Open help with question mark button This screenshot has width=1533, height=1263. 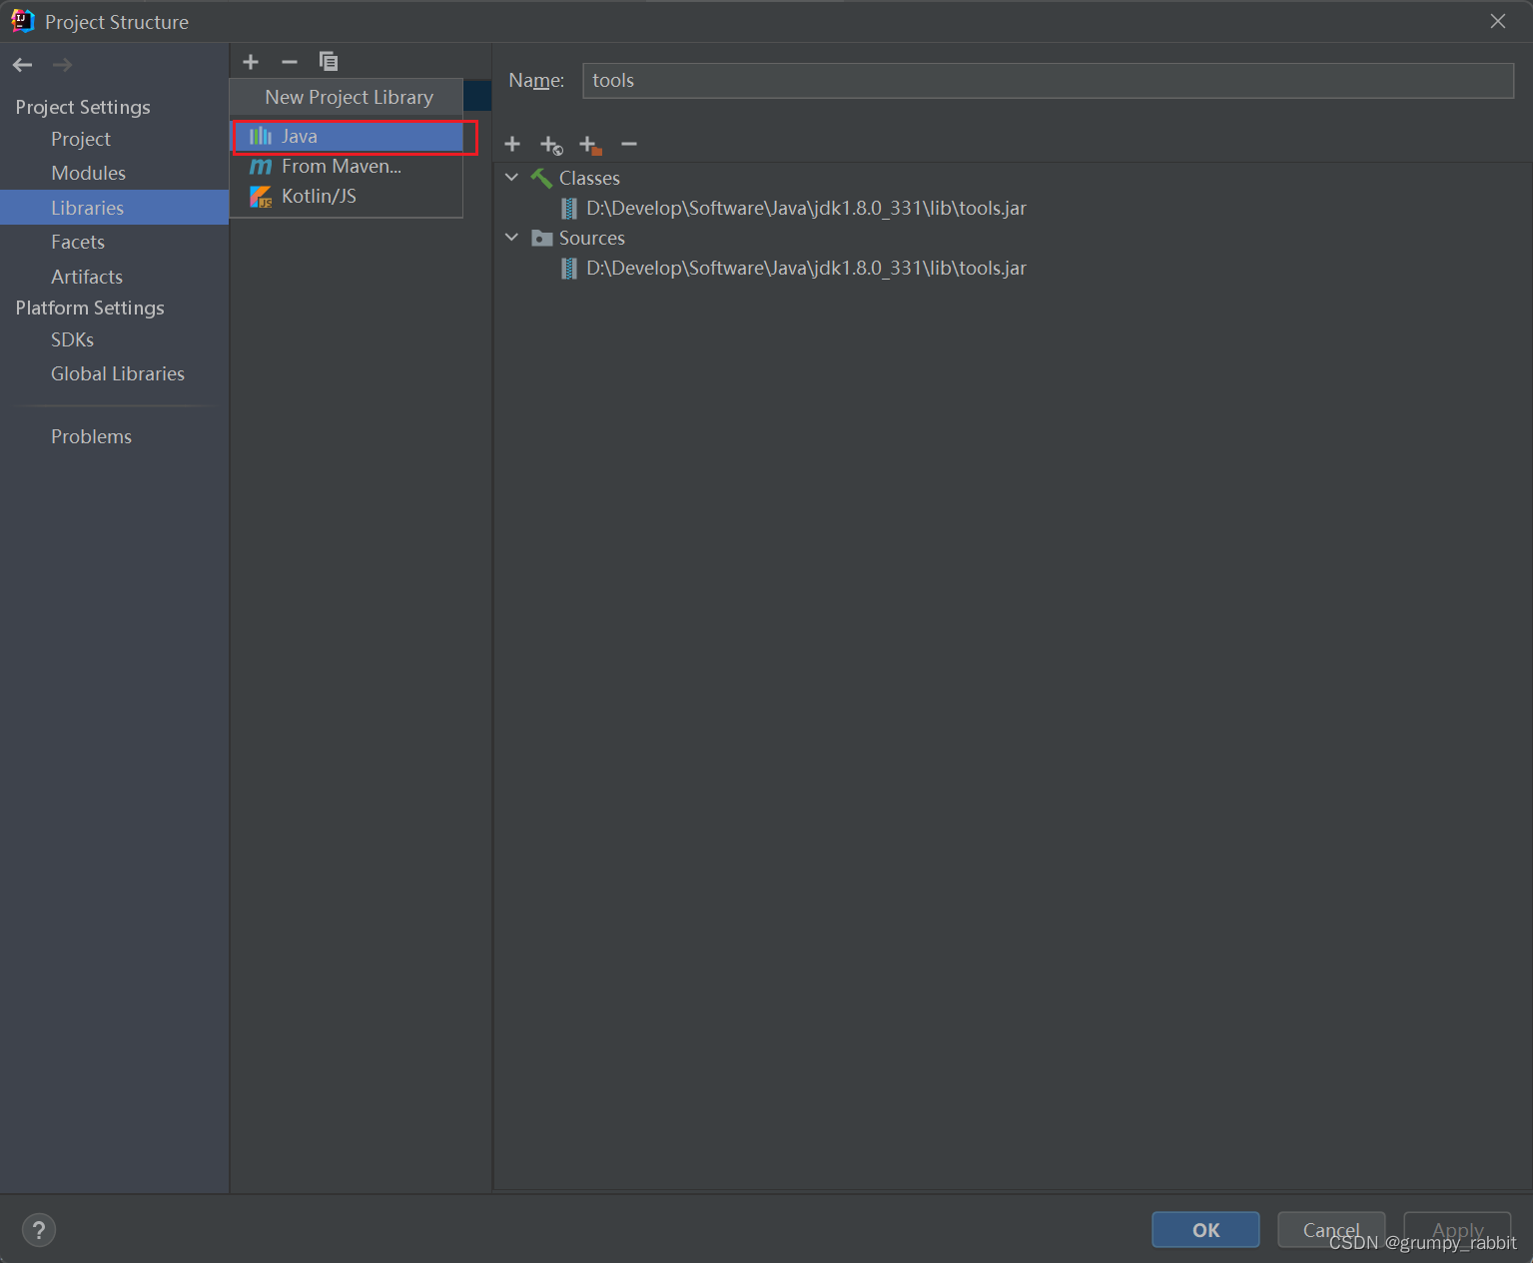pyautogui.click(x=39, y=1230)
